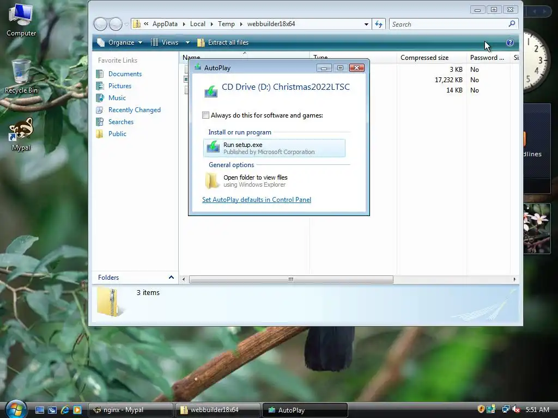This screenshot has height=418, width=558.
Task: Open Documents in Favorite Links
Action: (x=125, y=74)
